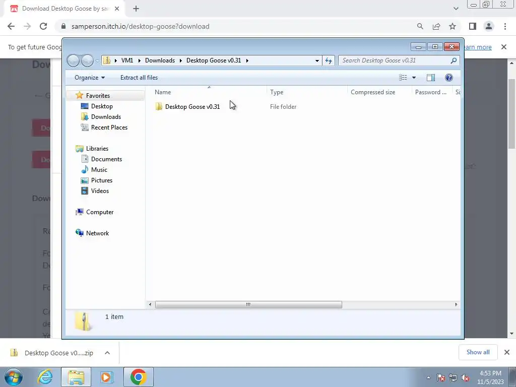Close the Download Desktop Goose tab
This screenshot has height=387, width=516.
(117, 9)
